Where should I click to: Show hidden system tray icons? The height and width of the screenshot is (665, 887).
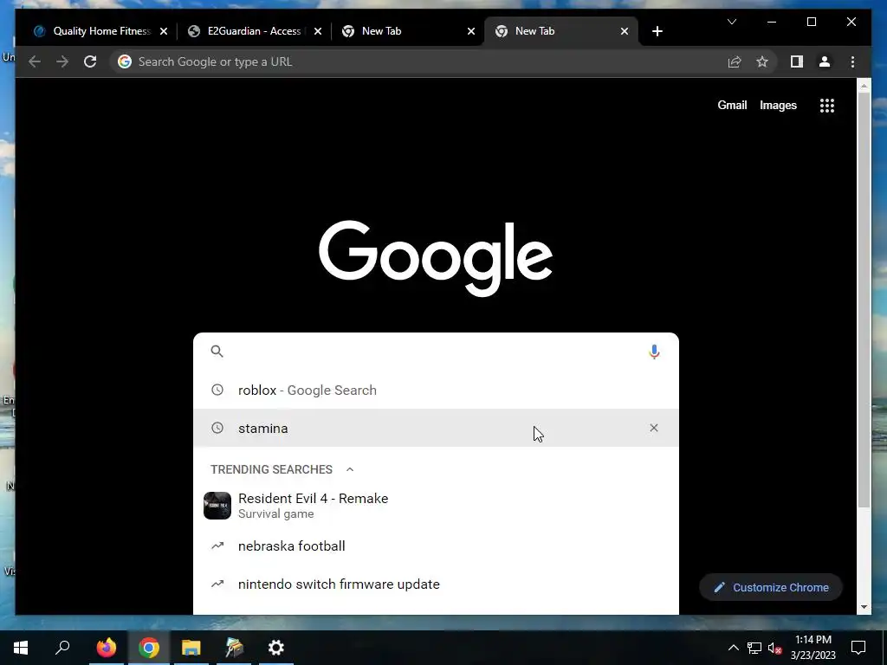[733, 648]
